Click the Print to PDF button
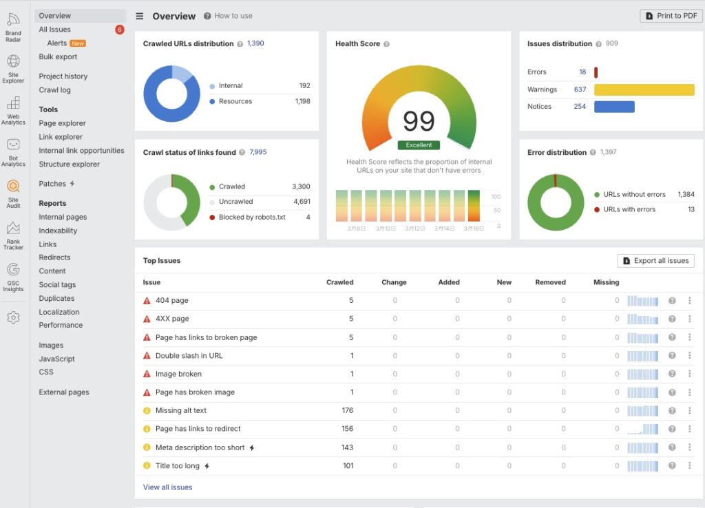 671,16
